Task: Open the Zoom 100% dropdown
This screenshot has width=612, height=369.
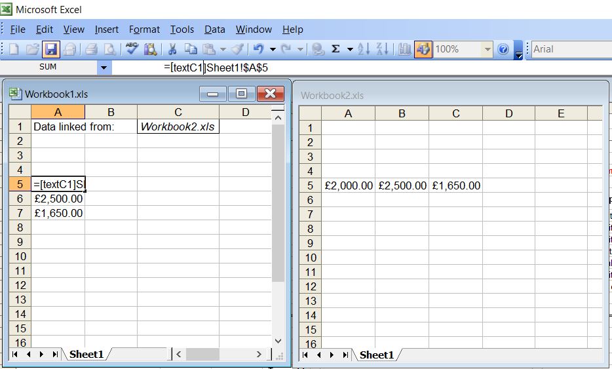Action: point(487,49)
